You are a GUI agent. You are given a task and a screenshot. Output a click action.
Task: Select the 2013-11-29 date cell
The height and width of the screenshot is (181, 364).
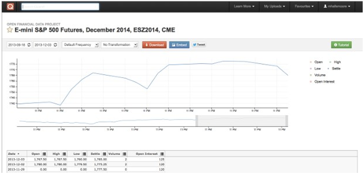tap(17, 170)
